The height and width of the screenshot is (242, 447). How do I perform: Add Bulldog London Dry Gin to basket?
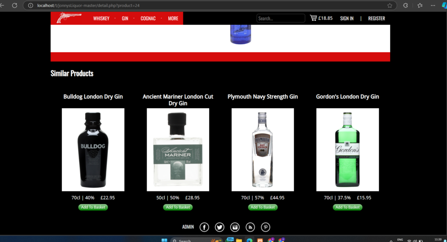click(x=93, y=207)
